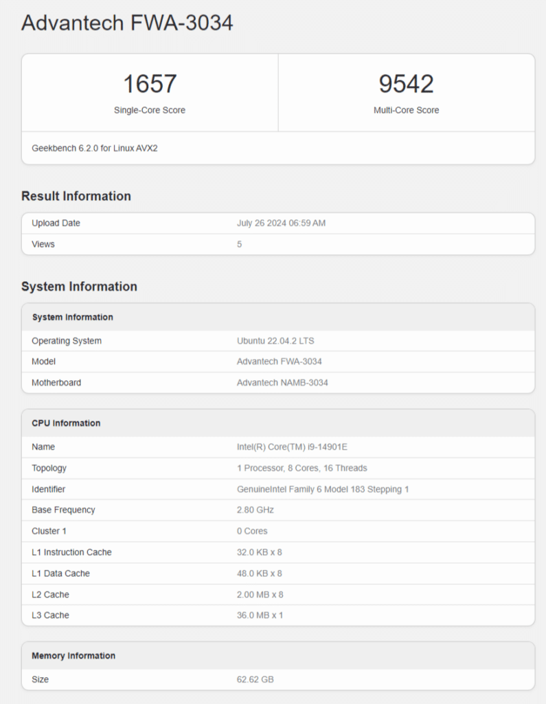The height and width of the screenshot is (704, 546).
Task: Click the L1 Data Cache label
Action: (60, 573)
